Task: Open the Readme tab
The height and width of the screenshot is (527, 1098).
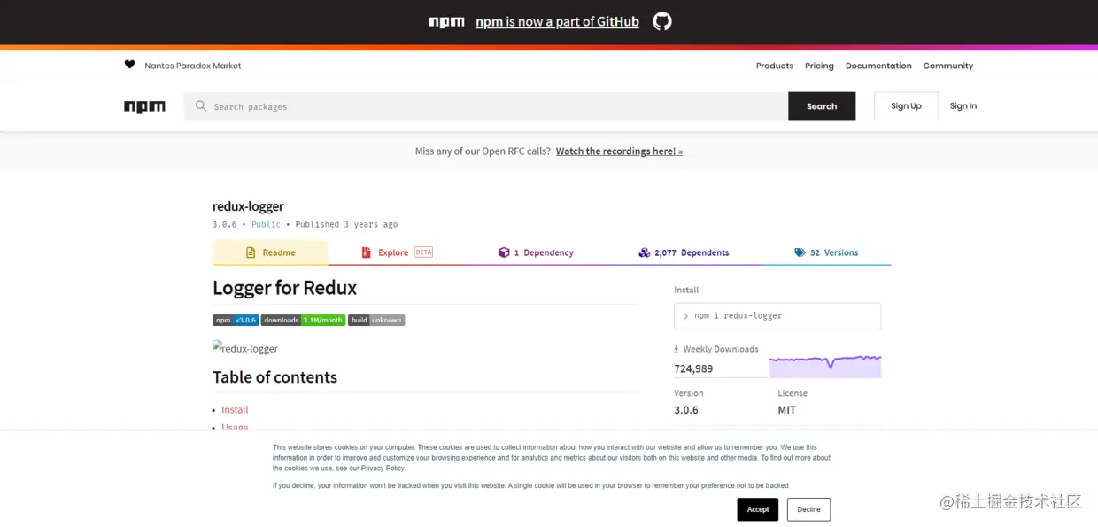Action: 270,252
